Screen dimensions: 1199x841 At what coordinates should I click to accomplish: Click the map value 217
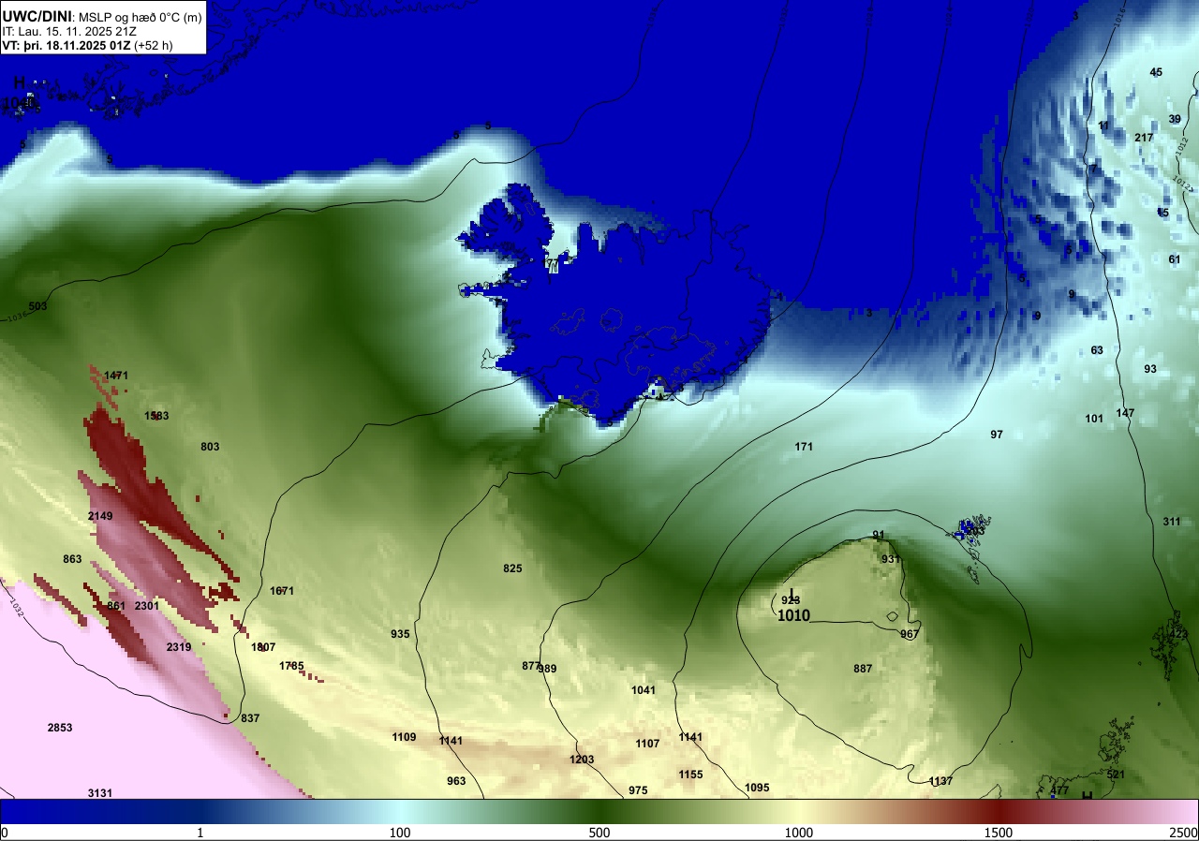1144,138
